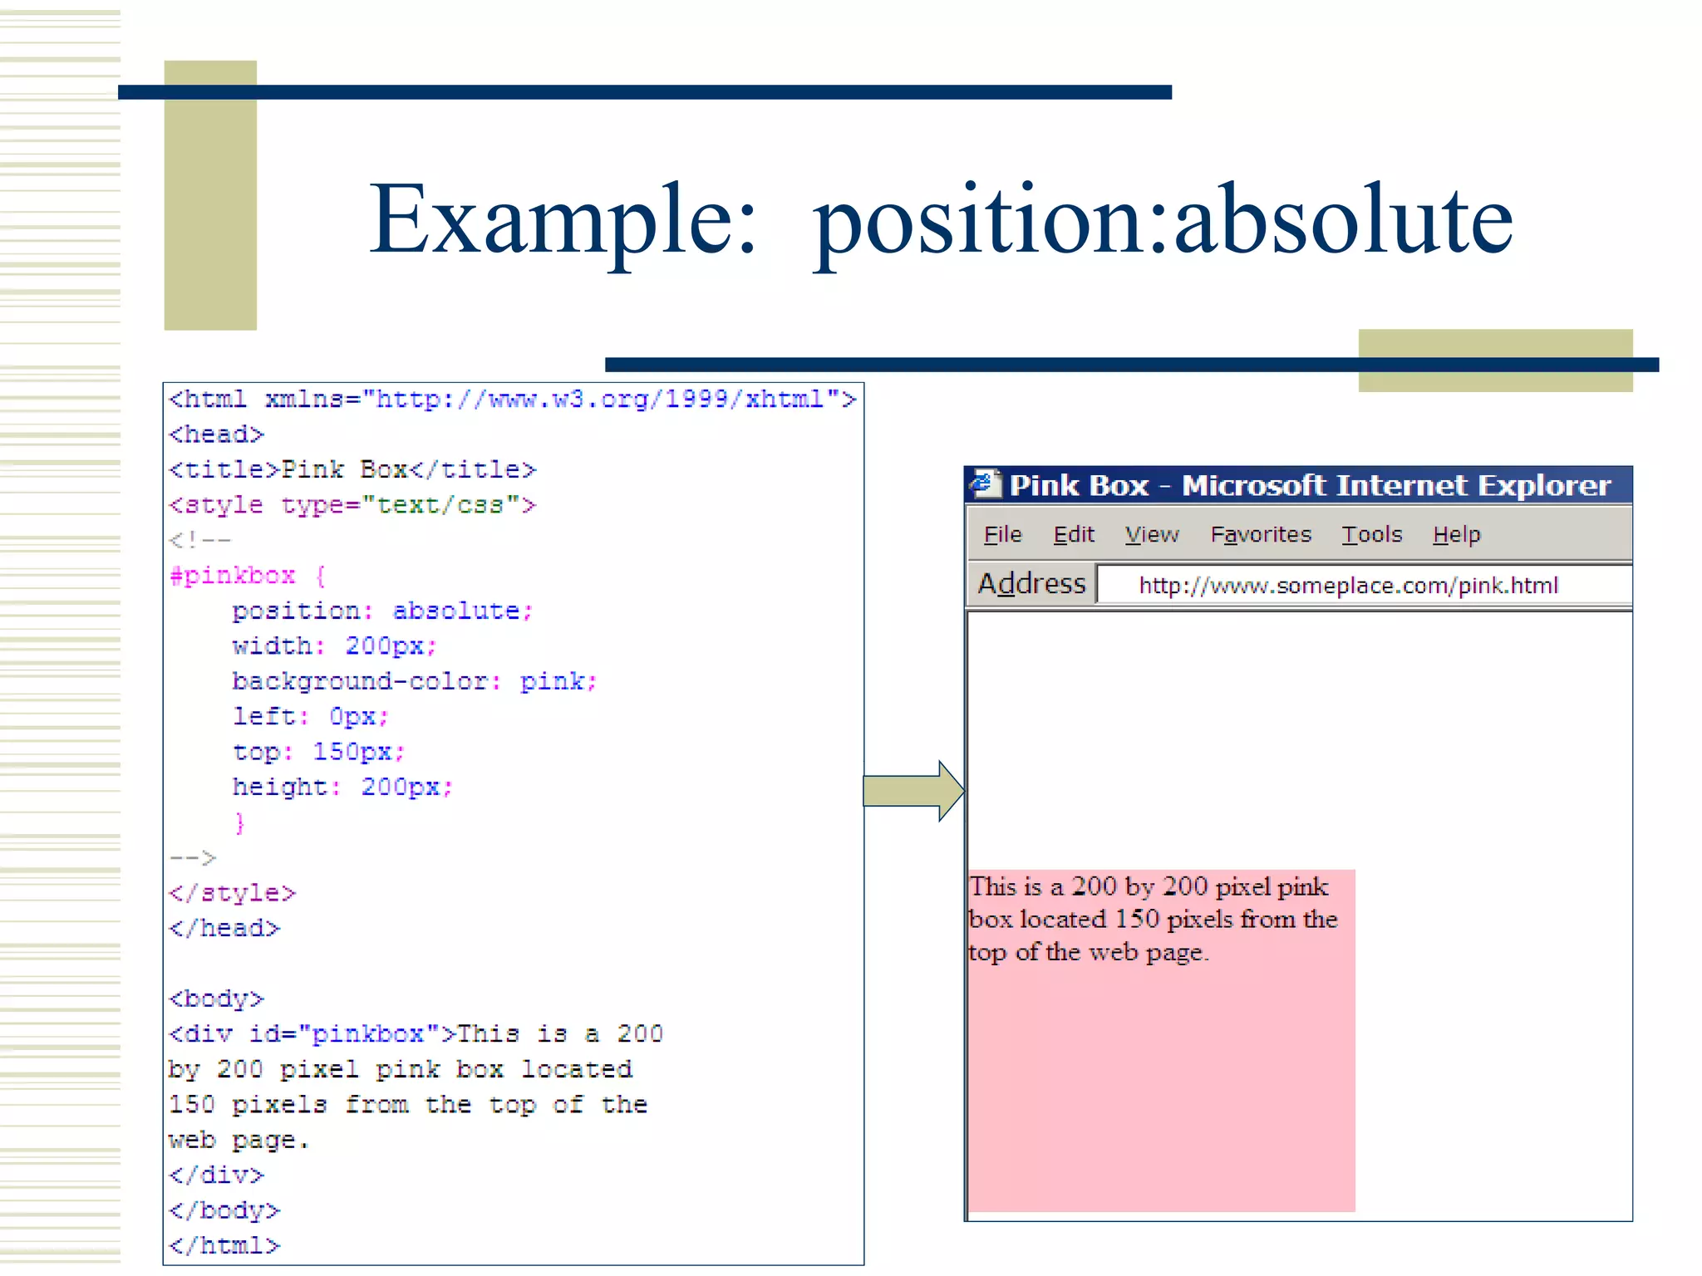
Task: Click the Address label
Action: [1031, 583]
